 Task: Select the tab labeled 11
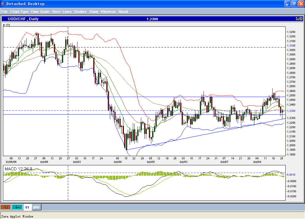(x=27, y=207)
